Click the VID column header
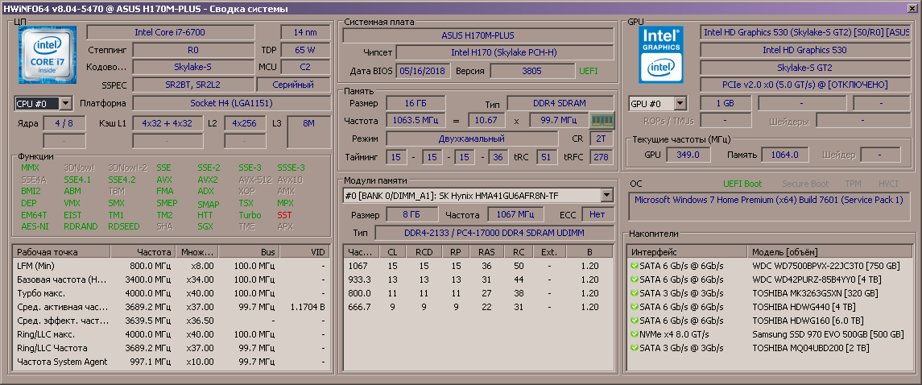The height and width of the screenshot is (385, 922). click(305, 251)
